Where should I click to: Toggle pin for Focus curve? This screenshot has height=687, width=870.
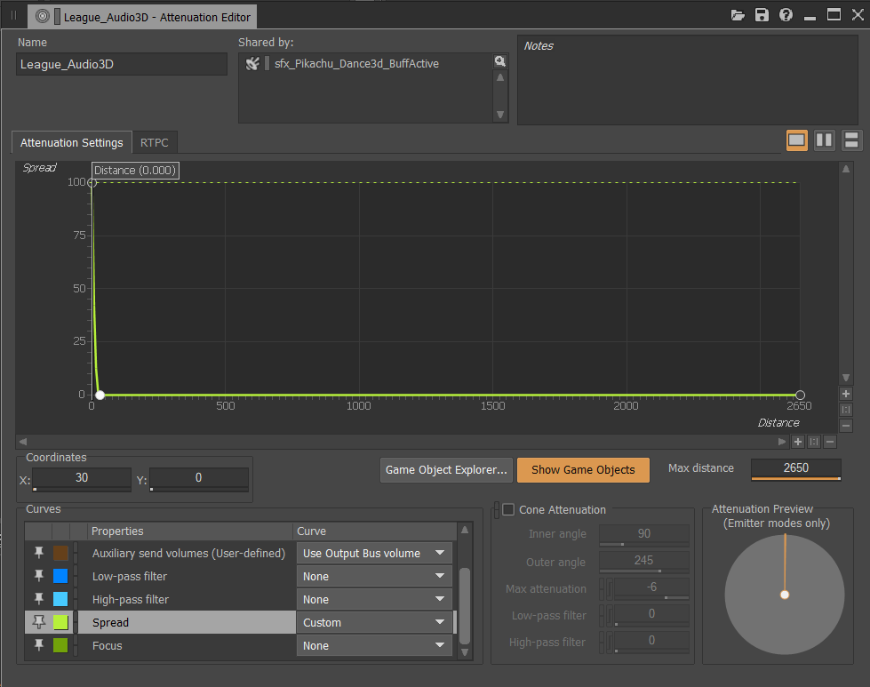(39, 645)
